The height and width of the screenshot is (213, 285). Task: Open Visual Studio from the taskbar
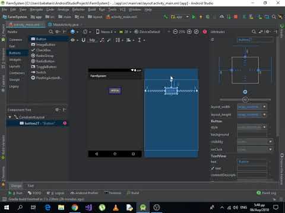88,208
